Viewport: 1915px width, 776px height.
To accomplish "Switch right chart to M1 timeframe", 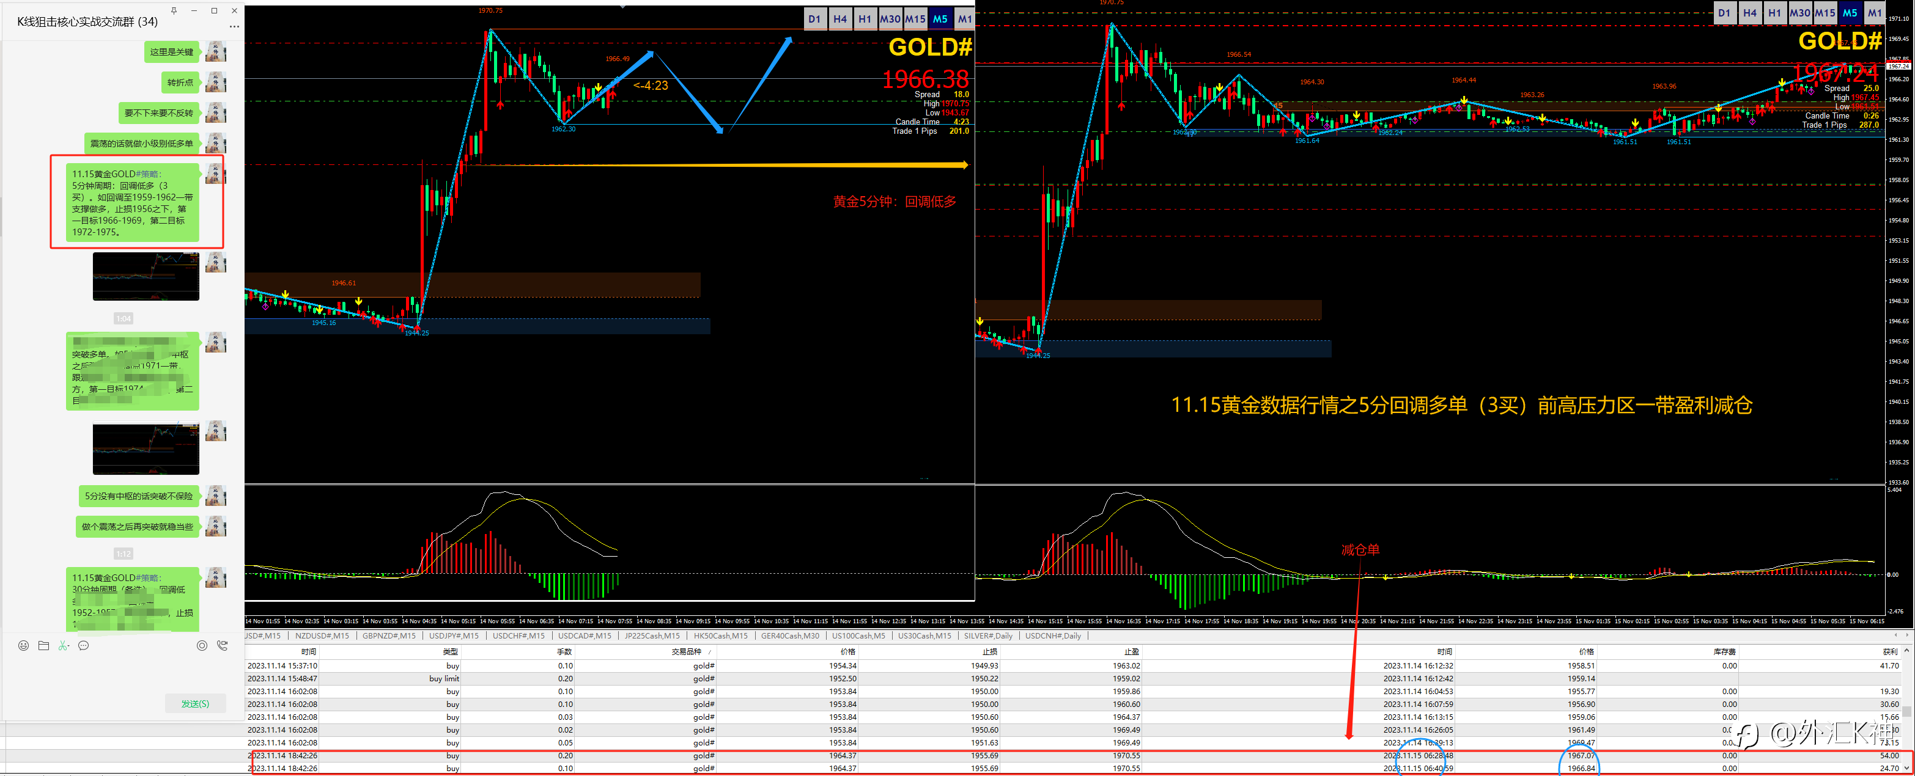I will click(x=1875, y=13).
